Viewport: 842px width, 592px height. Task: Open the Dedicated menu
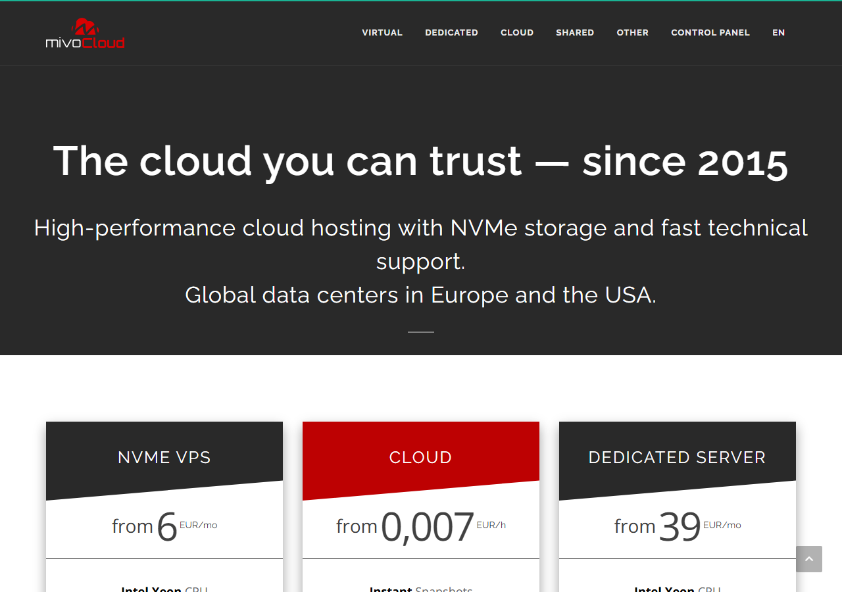pos(451,32)
